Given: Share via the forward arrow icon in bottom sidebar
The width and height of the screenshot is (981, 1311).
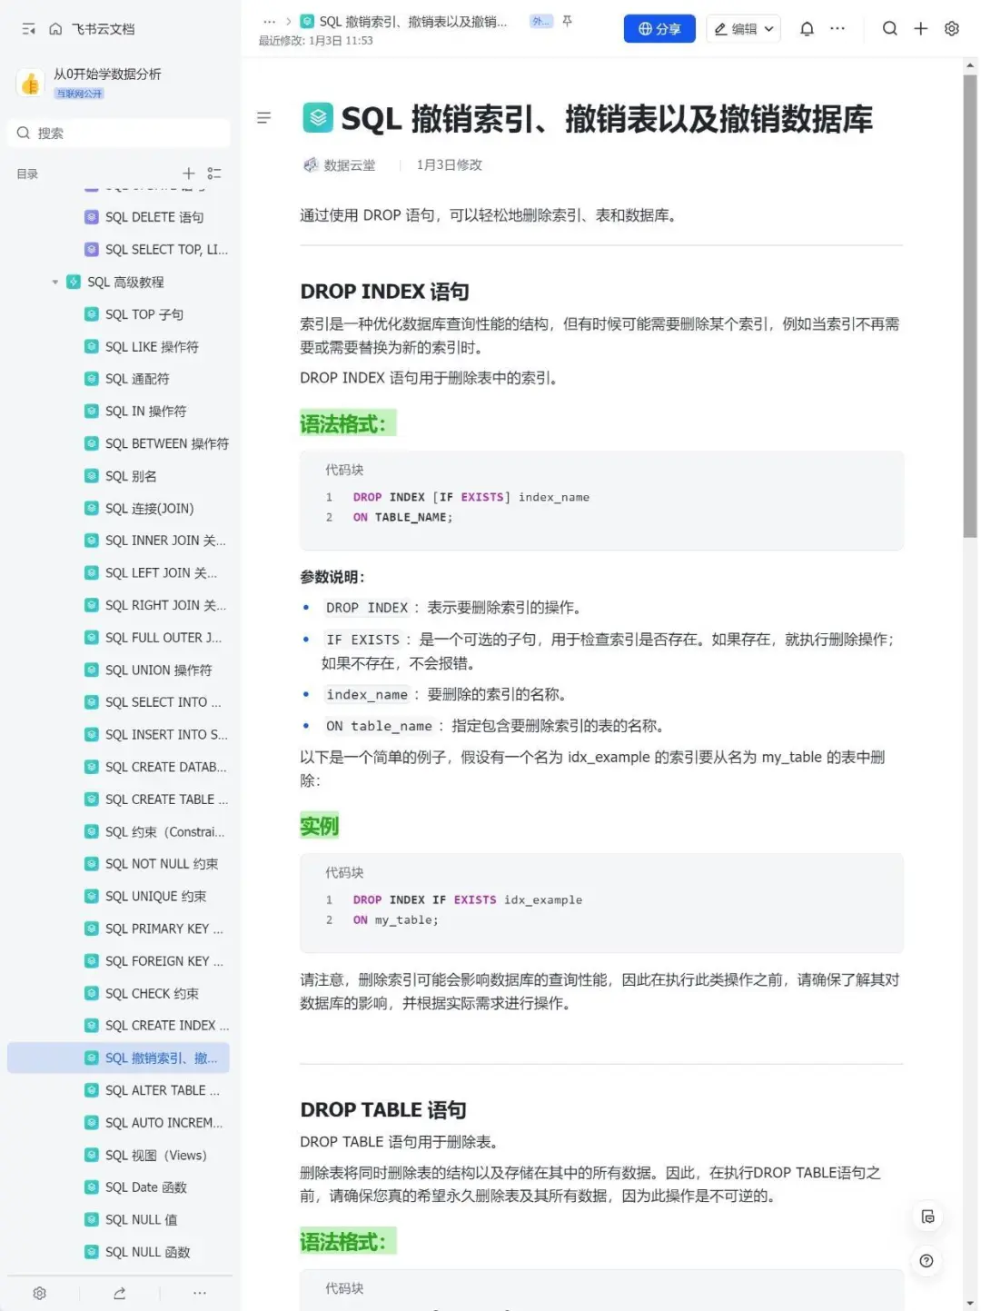Looking at the screenshot, I should [118, 1293].
